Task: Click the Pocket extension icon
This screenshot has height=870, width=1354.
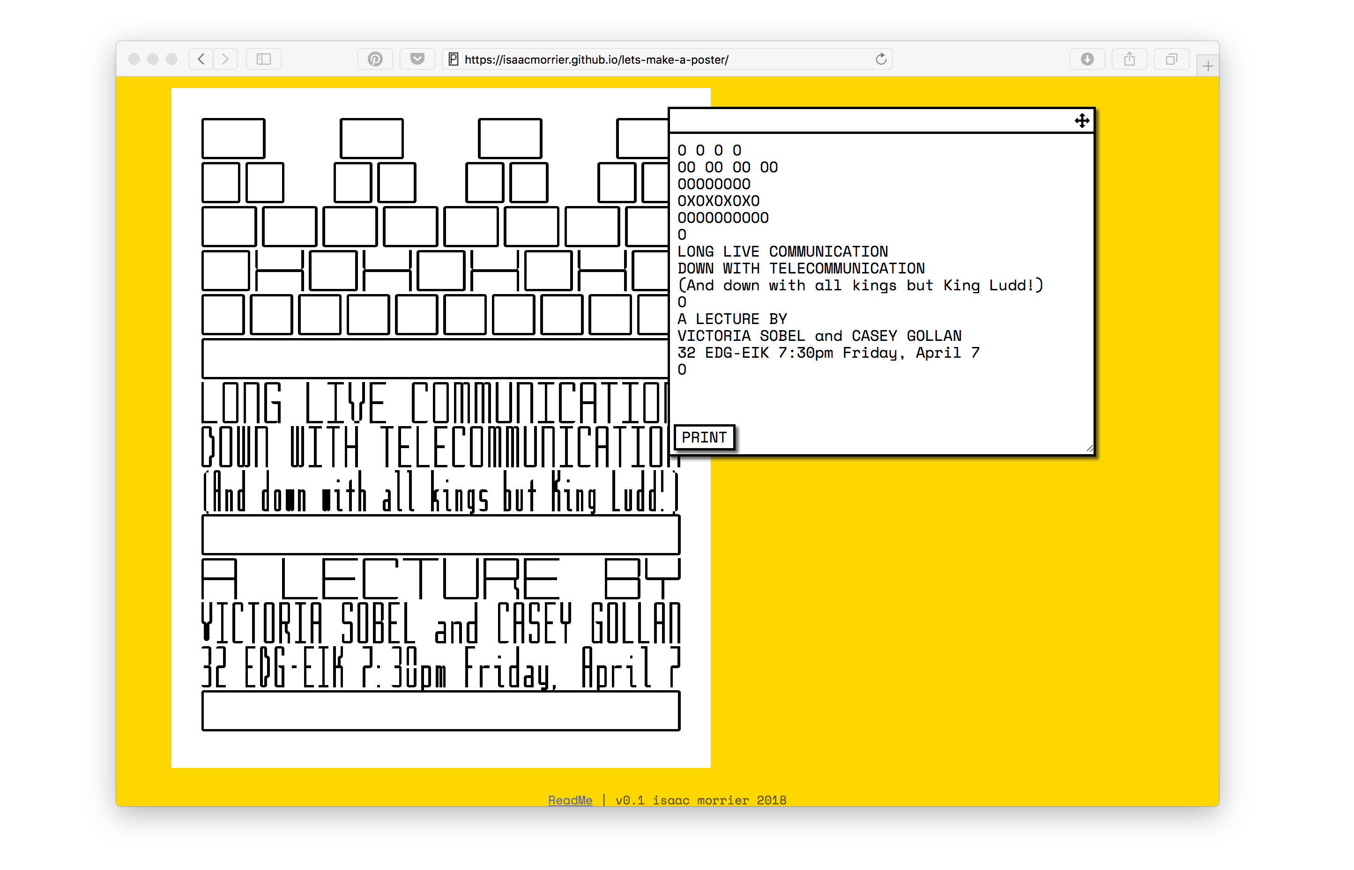Action: tap(417, 59)
